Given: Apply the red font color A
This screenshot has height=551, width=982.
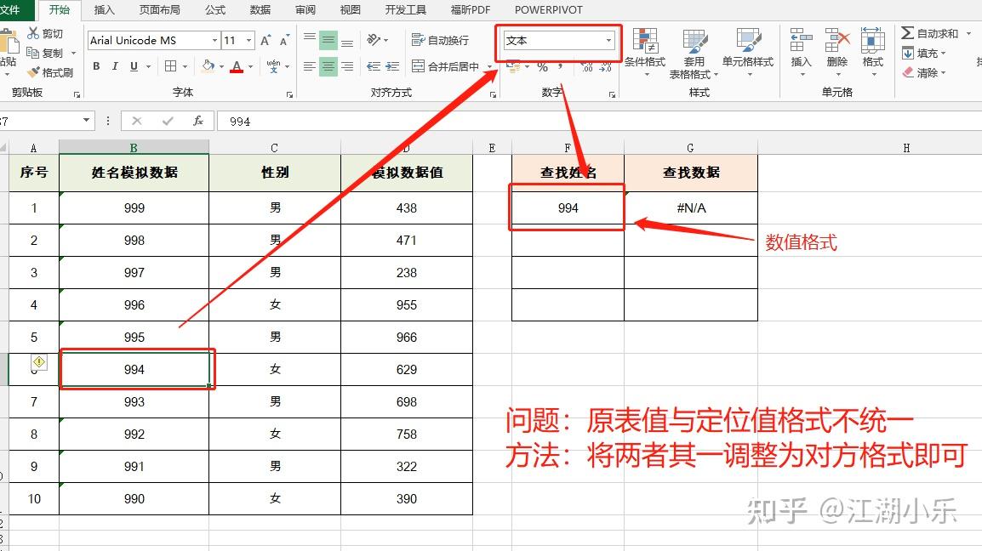Looking at the screenshot, I should pos(237,65).
